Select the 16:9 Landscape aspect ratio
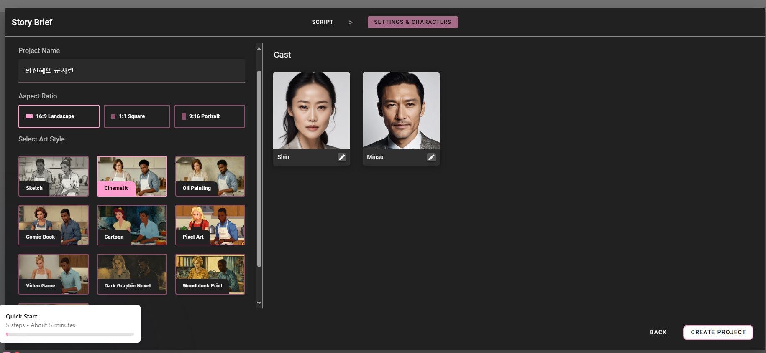766x353 pixels. [x=59, y=116]
